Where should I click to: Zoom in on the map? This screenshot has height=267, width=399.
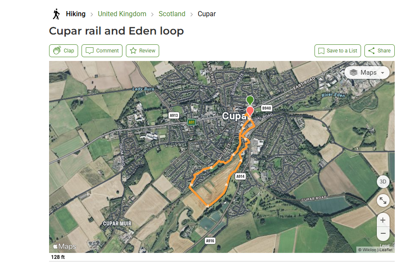(383, 220)
